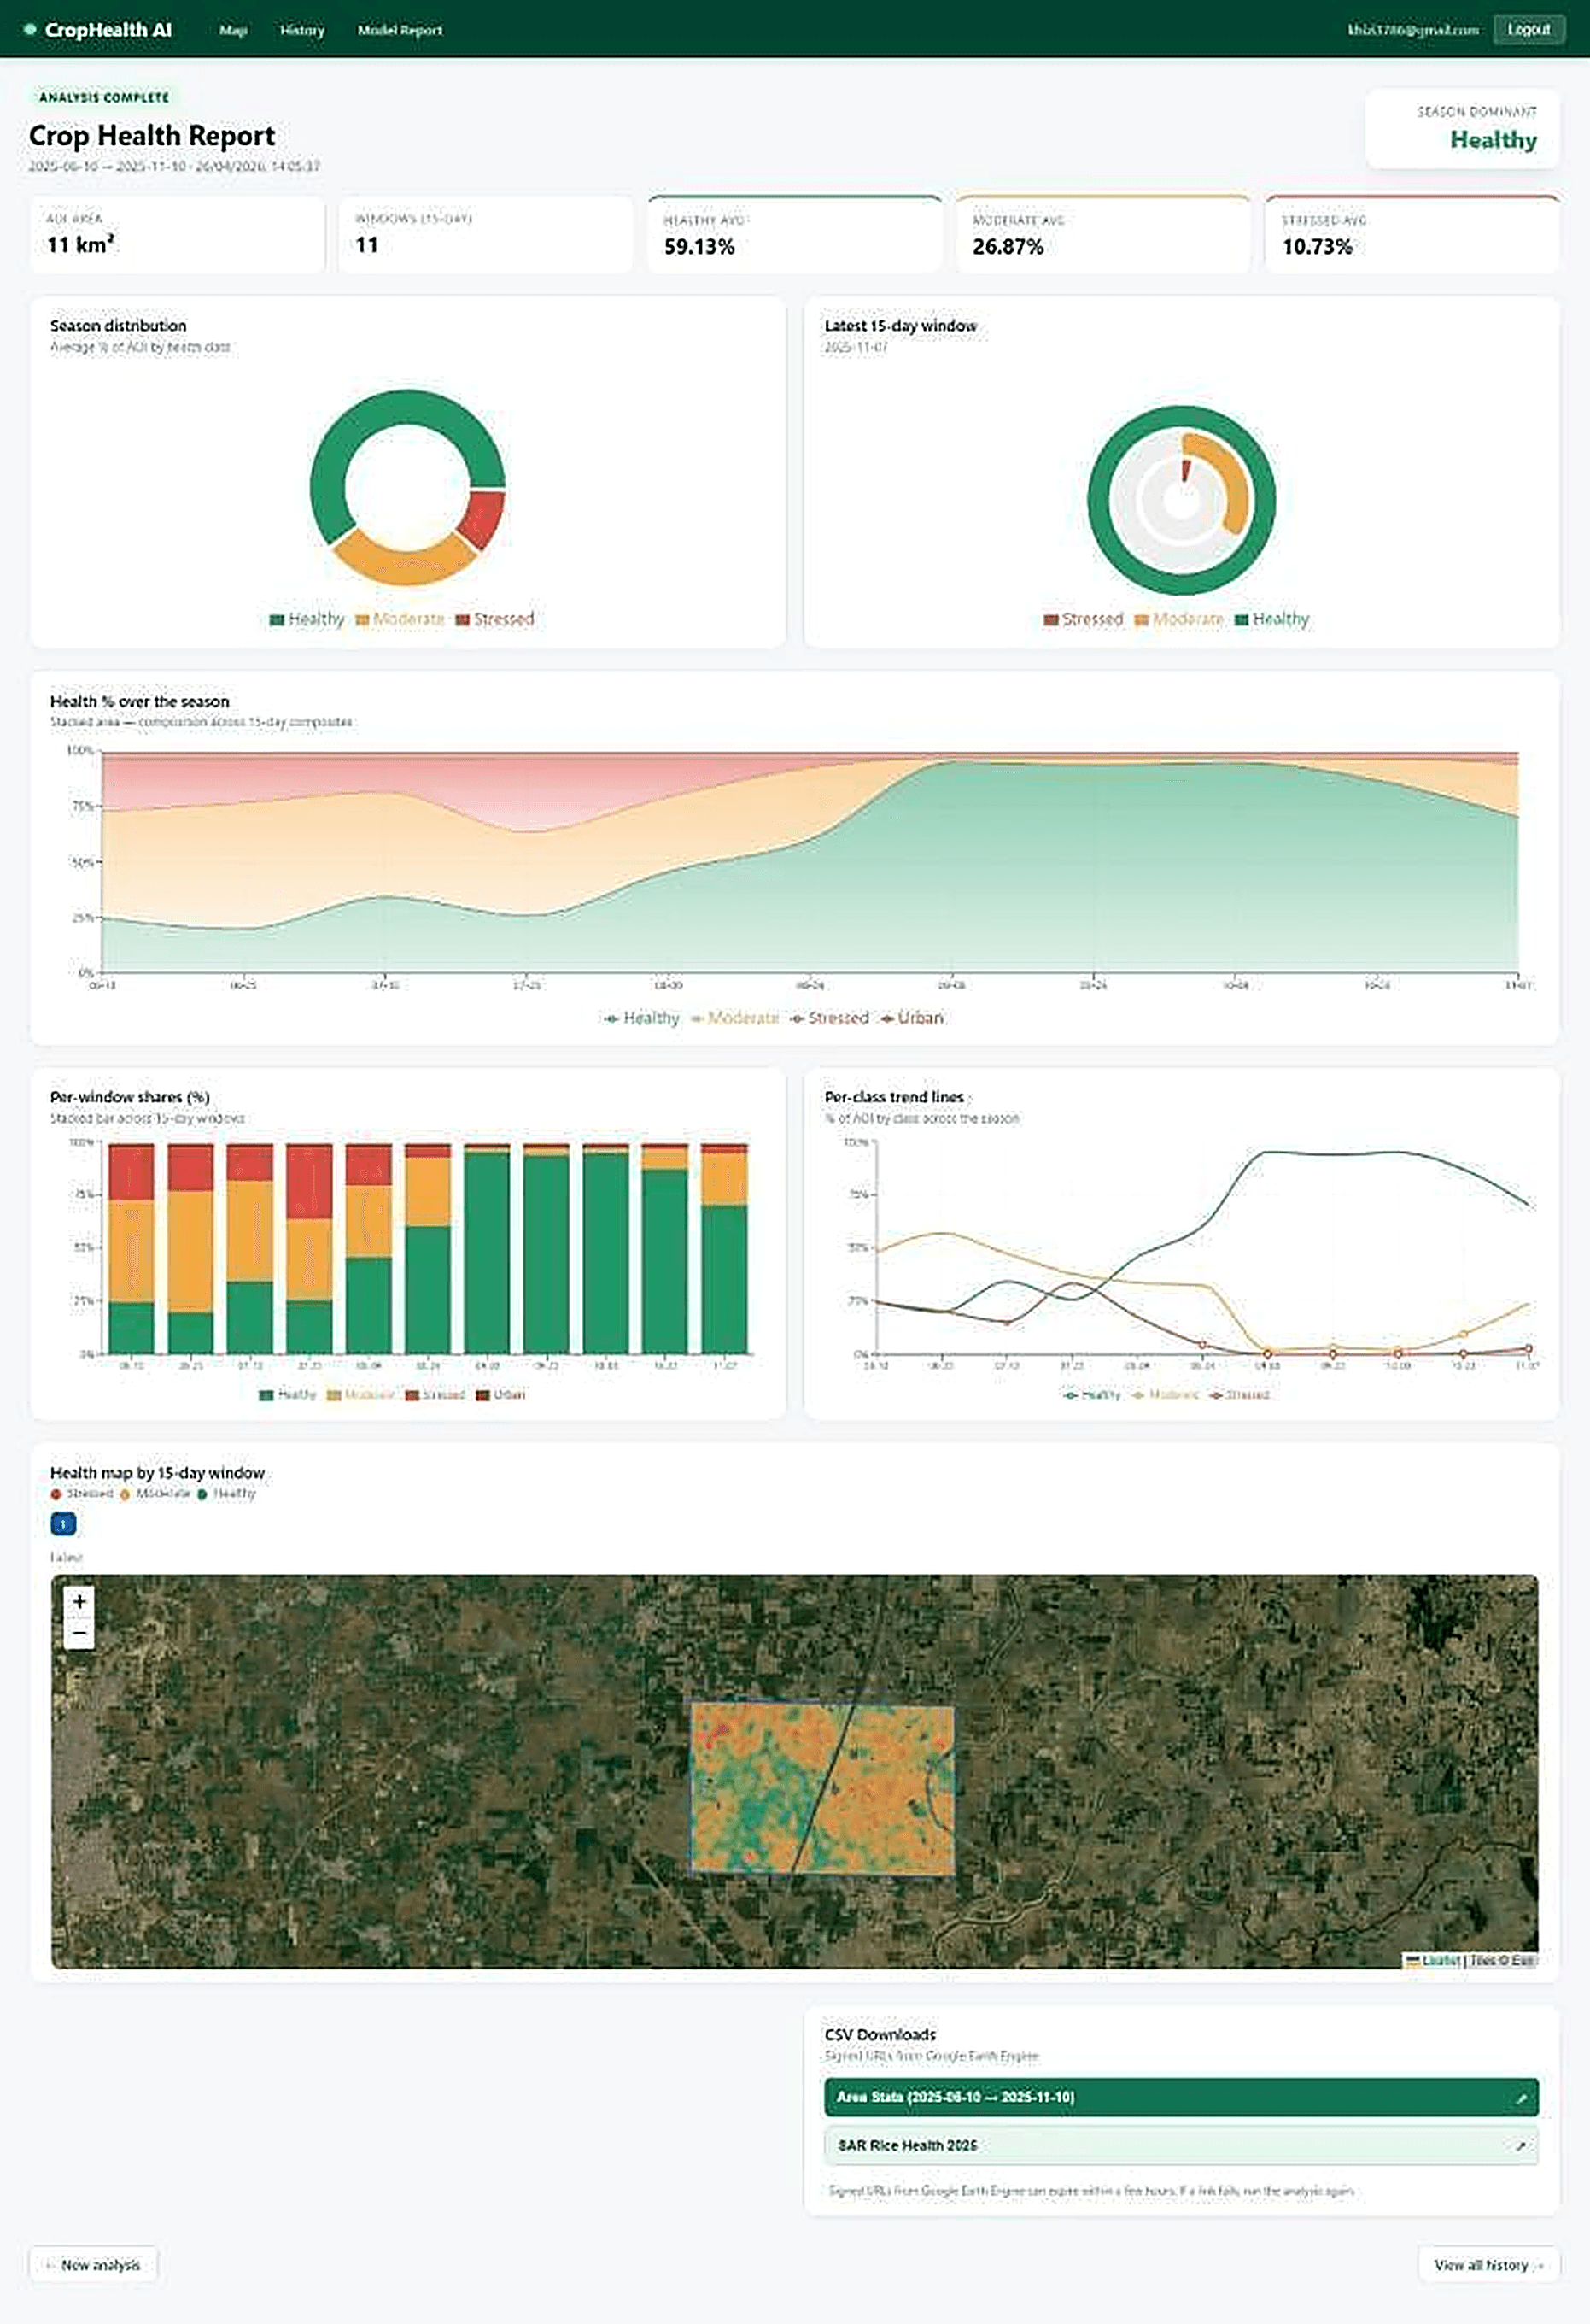
Task: Toggle Moderate in Latest 15-day window legend
Action: tap(1179, 619)
